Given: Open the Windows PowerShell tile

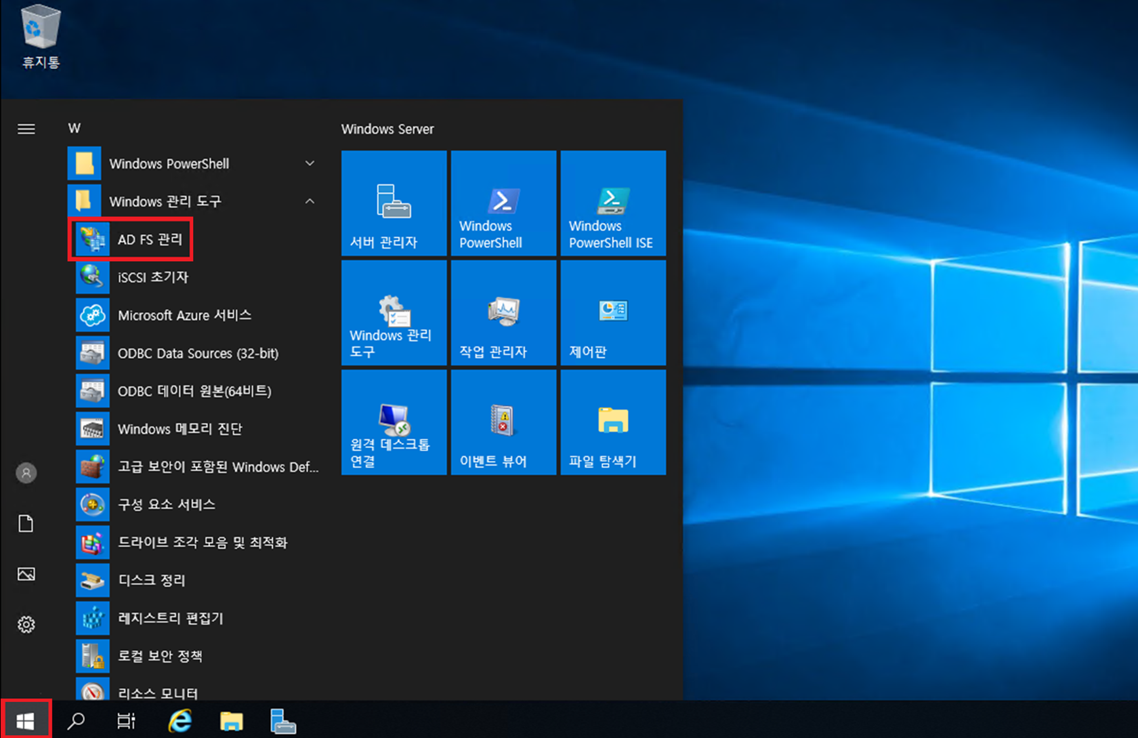Looking at the screenshot, I should coord(503,203).
